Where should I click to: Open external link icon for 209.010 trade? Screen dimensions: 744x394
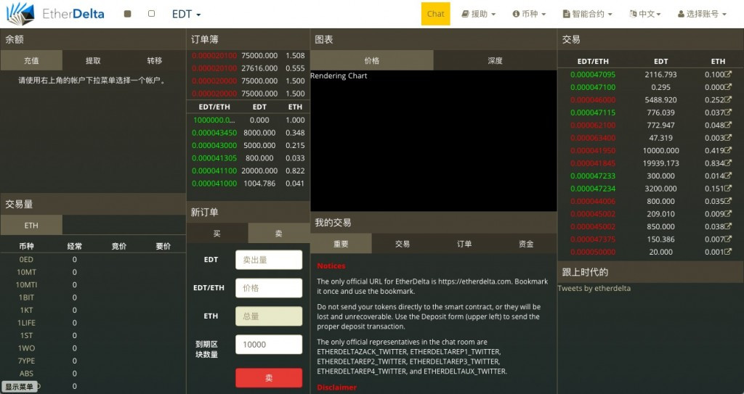pos(728,214)
